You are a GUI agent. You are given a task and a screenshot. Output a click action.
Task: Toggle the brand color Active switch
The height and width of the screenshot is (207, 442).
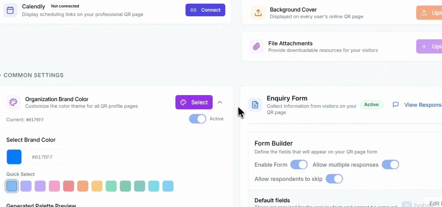coord(198,119)
